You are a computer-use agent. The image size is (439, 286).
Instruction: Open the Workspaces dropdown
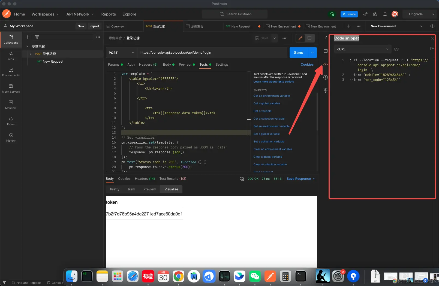(45, 14)
